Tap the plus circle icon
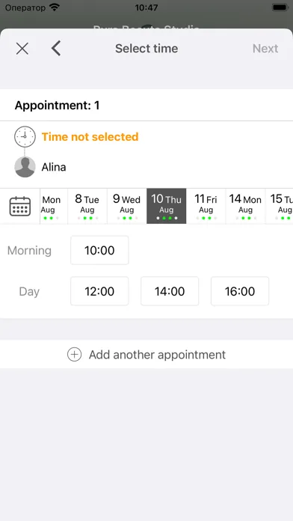Viewport: 293px width, 521px height. click(74, 355)
